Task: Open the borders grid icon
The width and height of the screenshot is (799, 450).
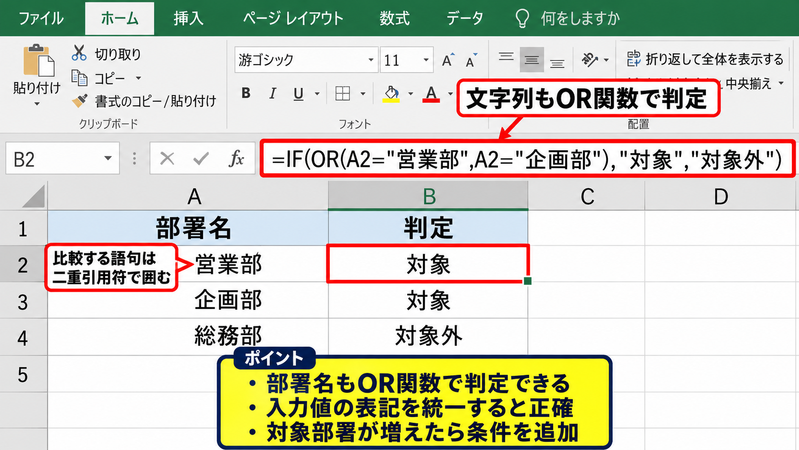Action: pyautogui.click(x=343, y=93)
